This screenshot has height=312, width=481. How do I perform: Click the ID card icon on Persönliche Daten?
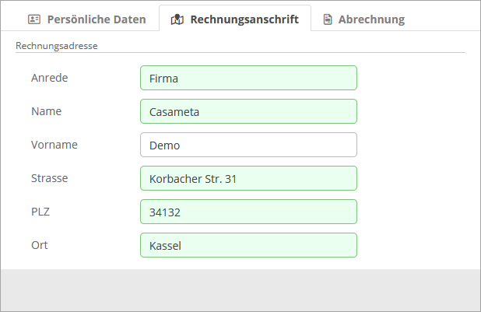pyautogui.click(x=34, y=19)
